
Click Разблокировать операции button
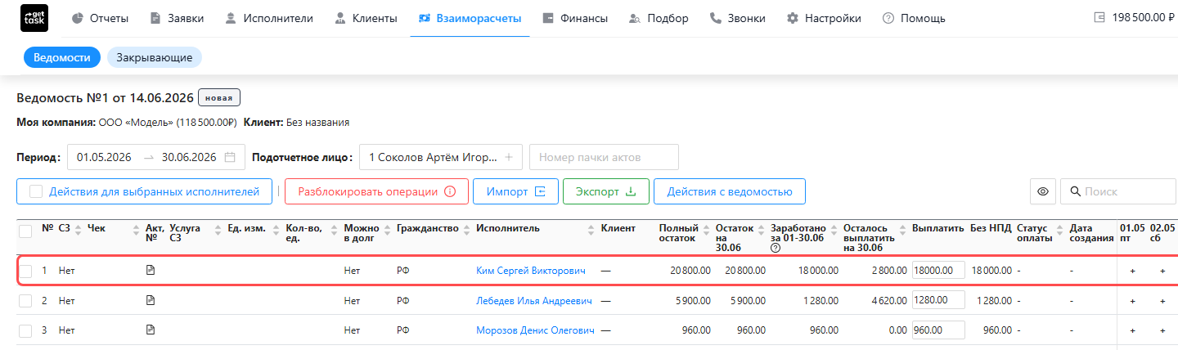376,191
